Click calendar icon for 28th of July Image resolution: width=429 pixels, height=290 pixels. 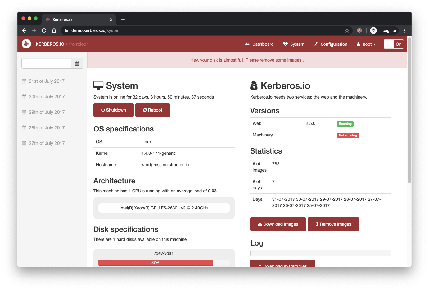(x=24, y=128)
